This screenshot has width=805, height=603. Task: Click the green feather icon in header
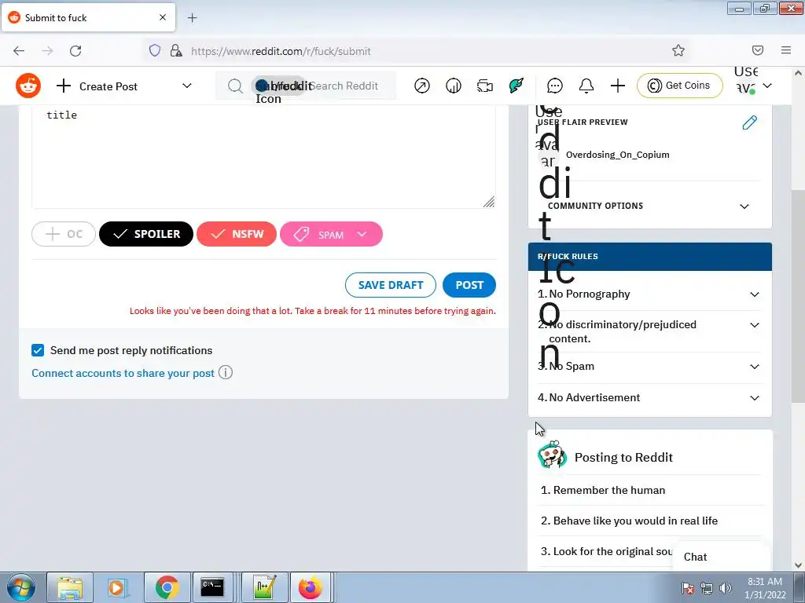(x=516, y=86)
